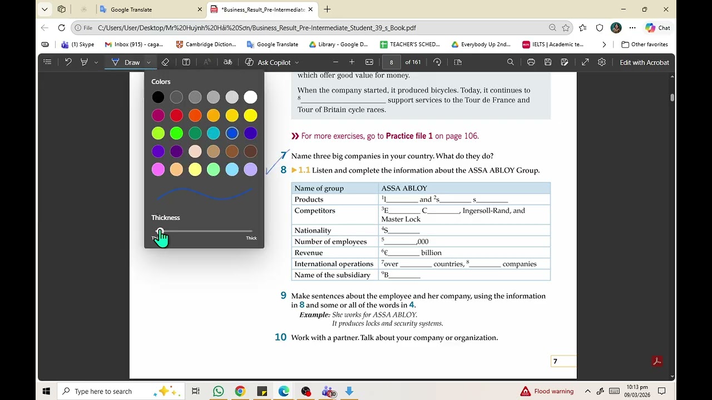Toggle fit to width view
Screen dimensions: 712x400
[369, 62]
